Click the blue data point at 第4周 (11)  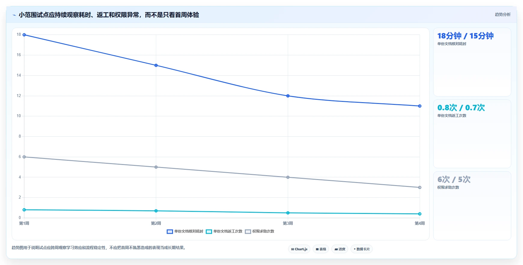420,106
